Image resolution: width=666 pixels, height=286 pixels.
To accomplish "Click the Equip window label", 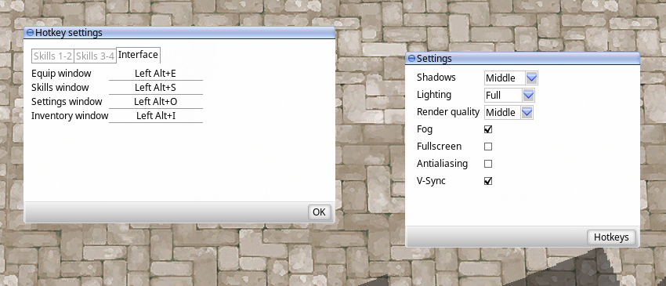I will pyautogui.click(x=61, y=74).
